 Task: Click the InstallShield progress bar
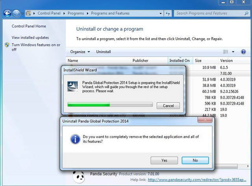pyautogui.click(x=110, y=105)
